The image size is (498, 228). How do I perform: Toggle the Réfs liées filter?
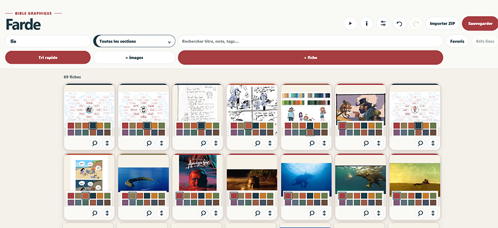coord(485,41)
